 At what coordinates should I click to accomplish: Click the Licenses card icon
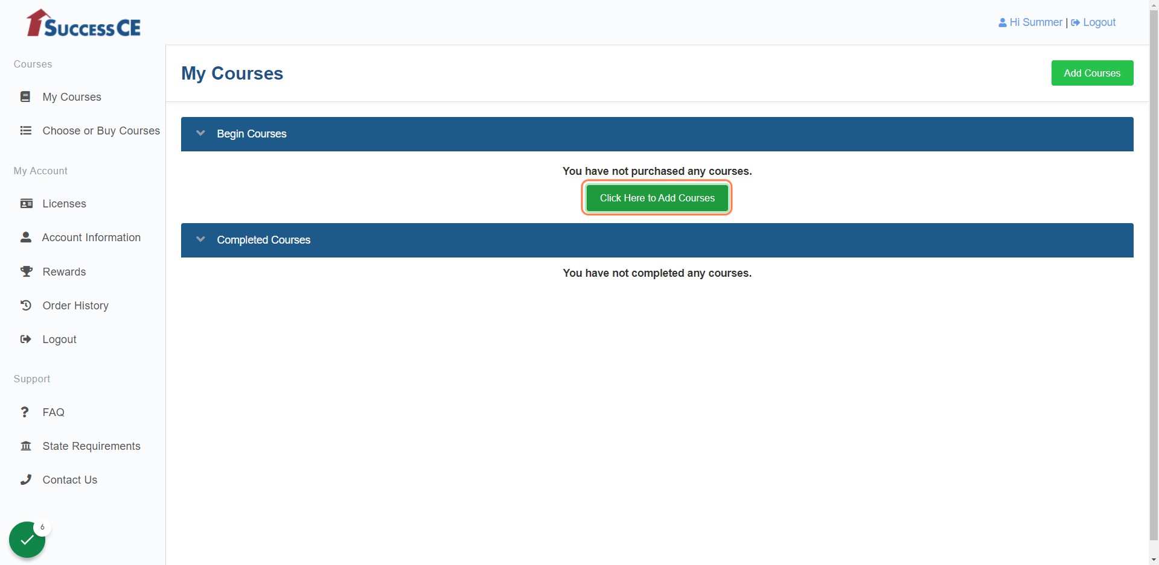pyautogui.click(x=27, y=203)
